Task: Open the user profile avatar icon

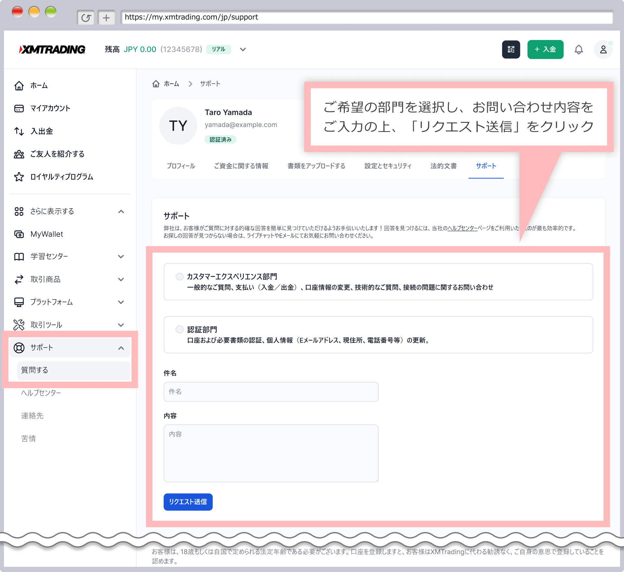Action: click(x=603, y=49)
